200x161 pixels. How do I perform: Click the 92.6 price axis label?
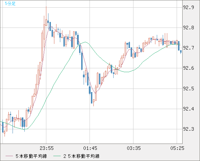tap(189, 68)
